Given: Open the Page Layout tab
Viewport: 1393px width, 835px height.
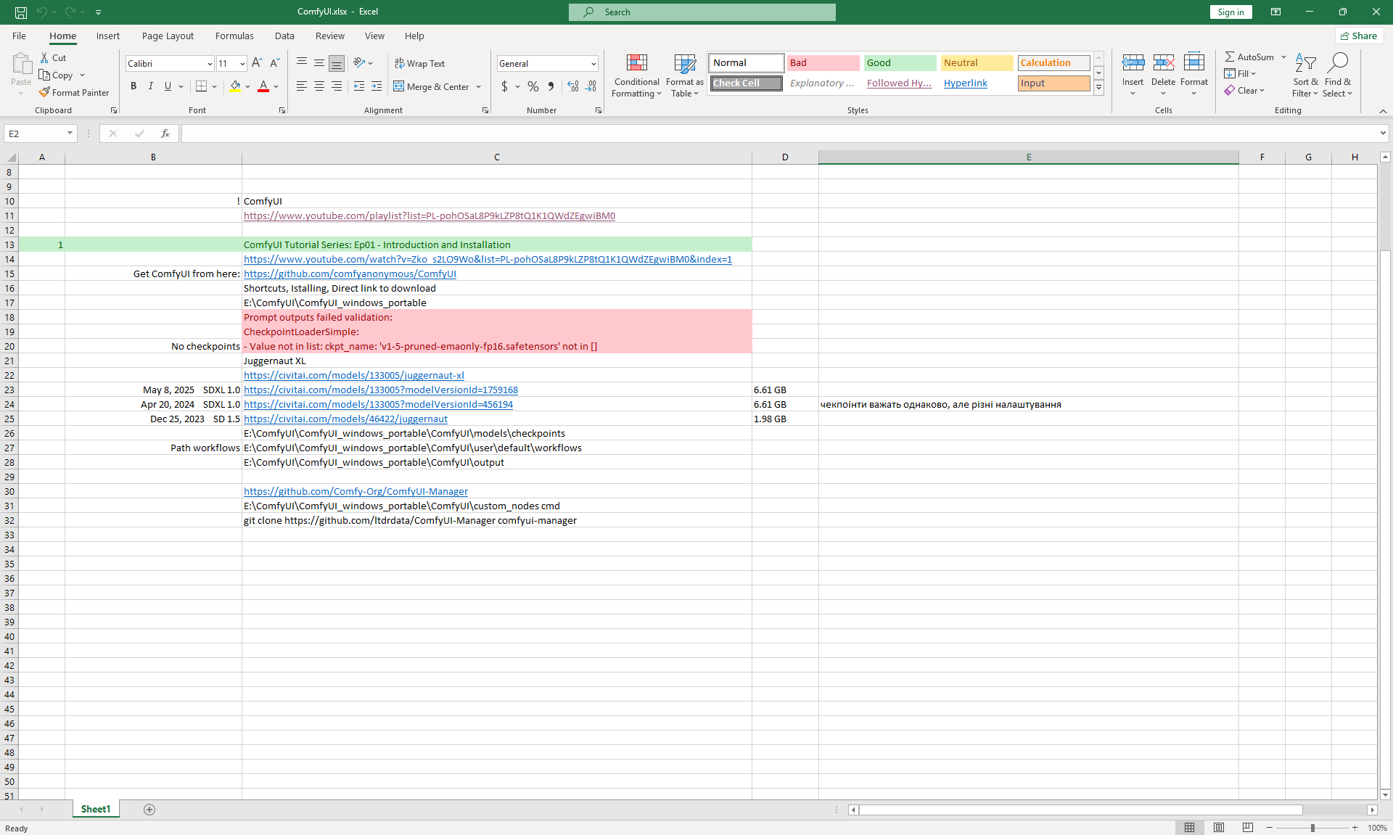Looking at the screenshot, I should [168, 36].
